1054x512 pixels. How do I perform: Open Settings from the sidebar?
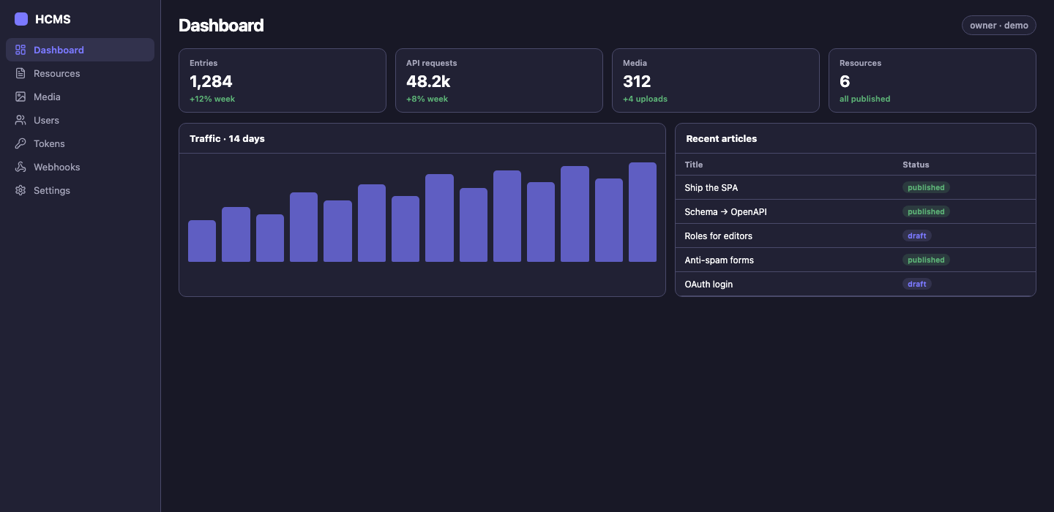pyautogui.click(x=80, y=190)
